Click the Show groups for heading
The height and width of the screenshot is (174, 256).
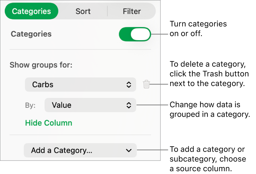pos(41,65)
